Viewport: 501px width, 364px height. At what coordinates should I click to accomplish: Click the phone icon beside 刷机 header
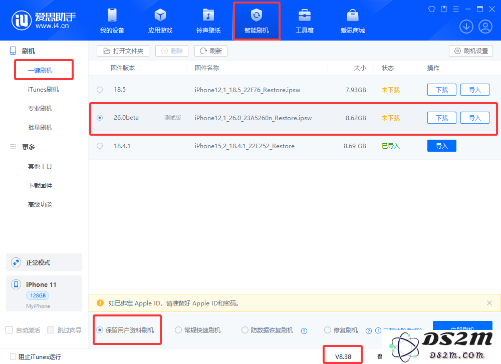click(13, 51)
